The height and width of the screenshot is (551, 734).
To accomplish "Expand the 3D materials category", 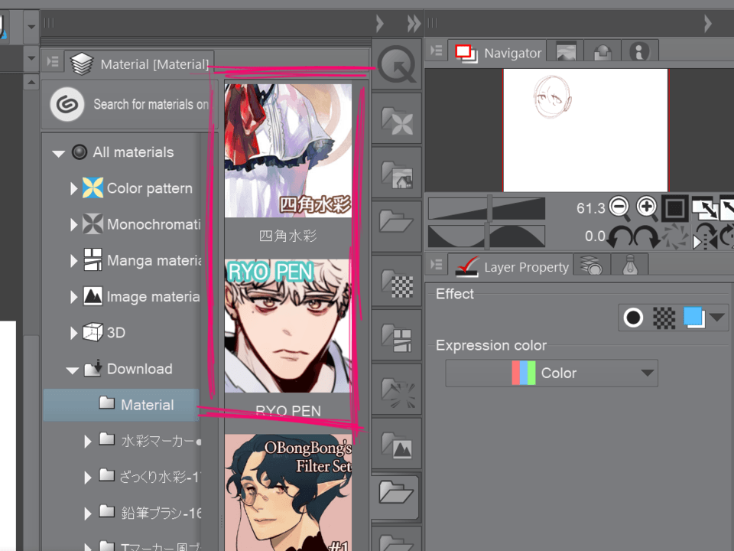I will (72, 332).
